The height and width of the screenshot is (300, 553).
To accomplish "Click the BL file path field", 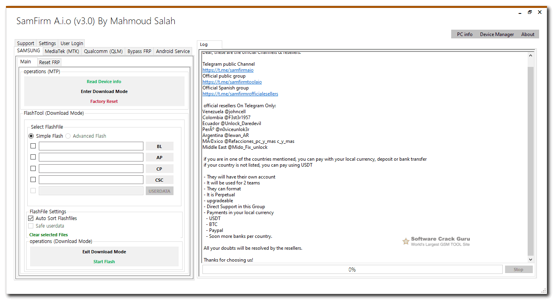I will click(91, 146).
